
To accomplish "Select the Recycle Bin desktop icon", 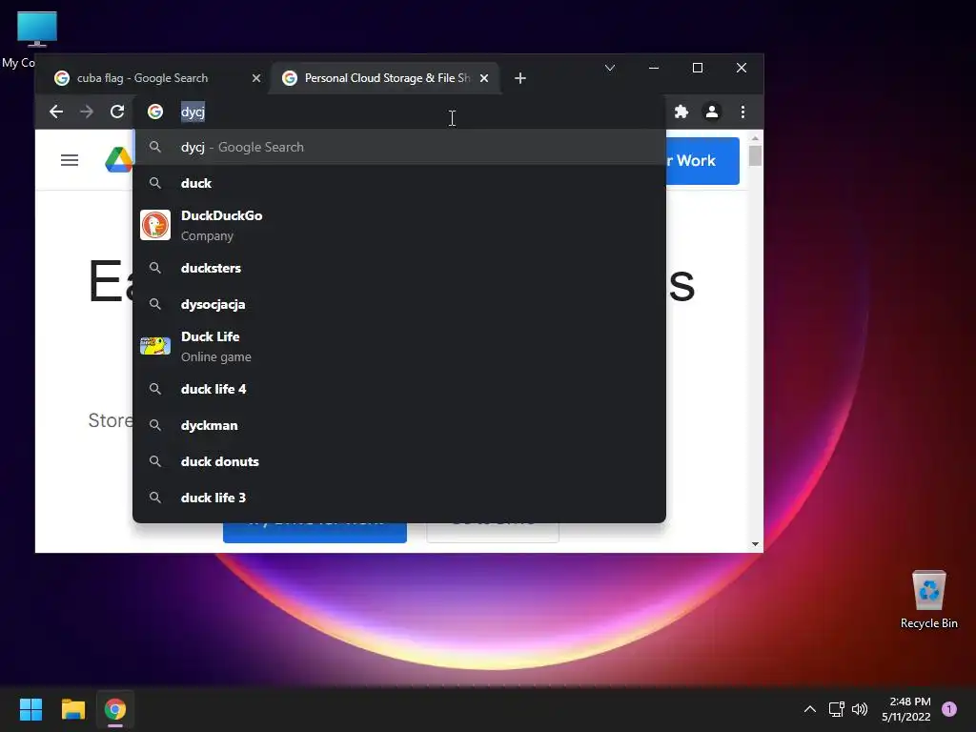I will 928,600.
